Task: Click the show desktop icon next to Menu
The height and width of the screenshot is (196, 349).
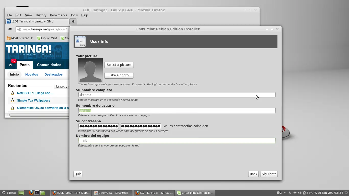Action: 21,193
